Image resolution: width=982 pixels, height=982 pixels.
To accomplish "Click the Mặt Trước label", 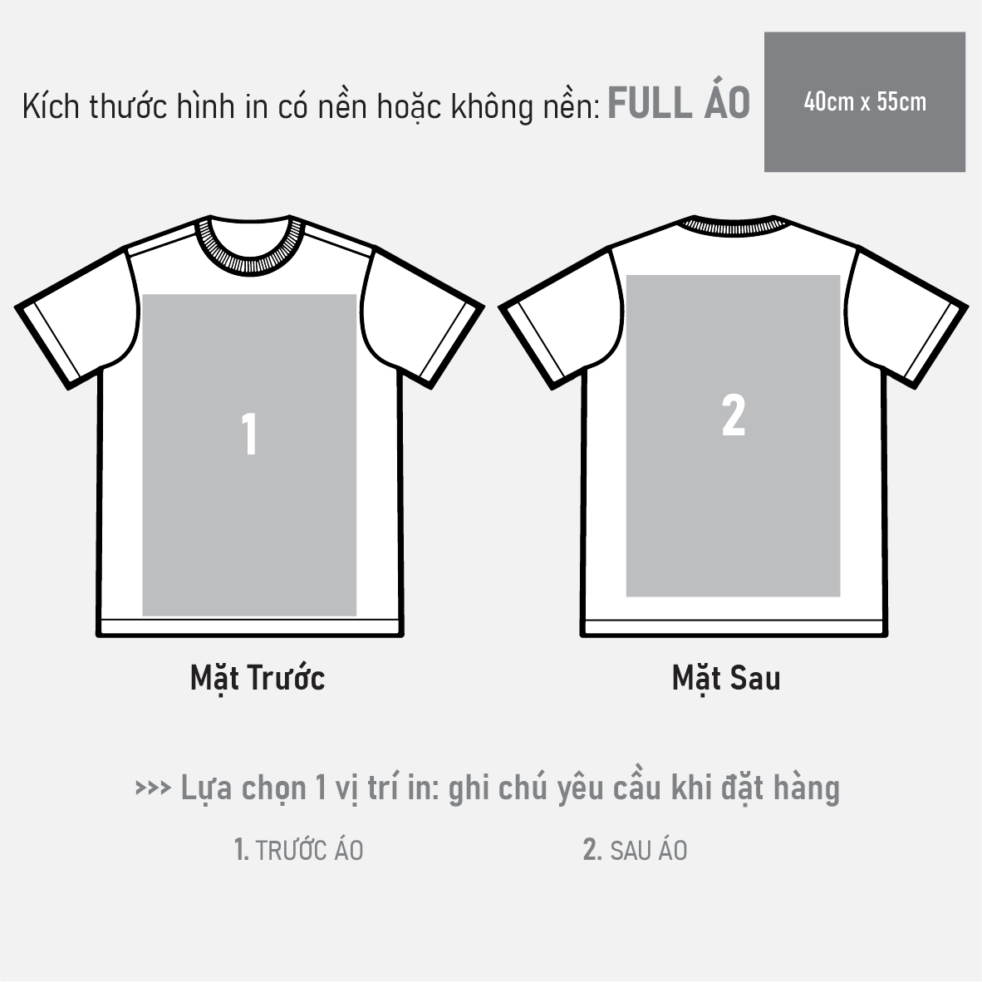I will tap(258, 679).
